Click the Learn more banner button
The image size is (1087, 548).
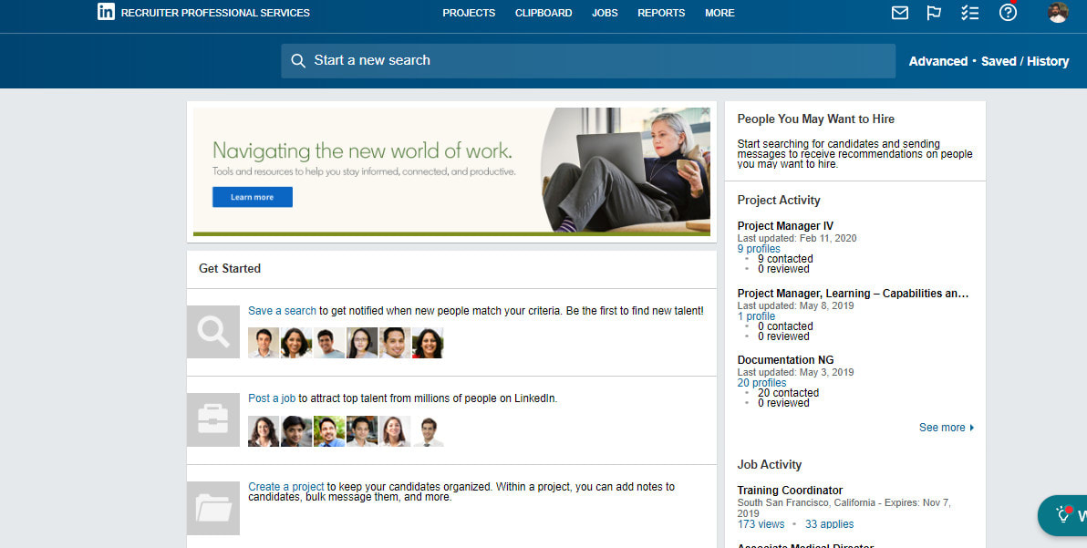click(x=253, y=197)
